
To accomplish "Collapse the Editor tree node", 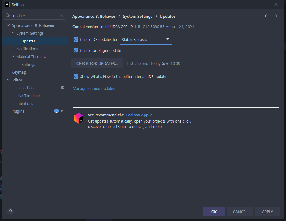I will (x=8, y=80).
